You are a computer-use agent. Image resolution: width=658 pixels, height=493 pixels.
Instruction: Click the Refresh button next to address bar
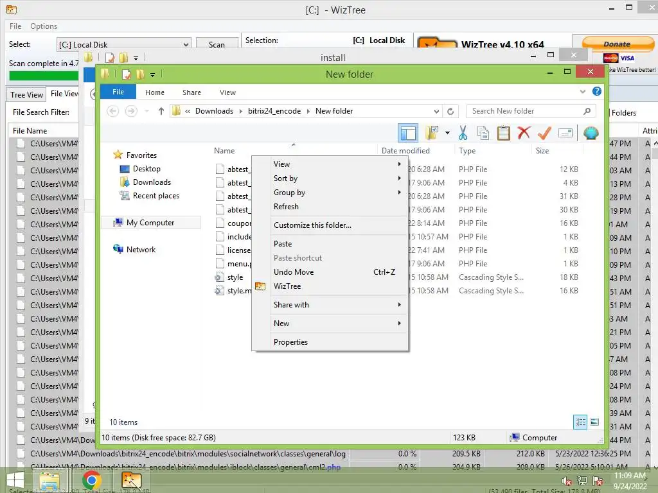tap(450, 111)
